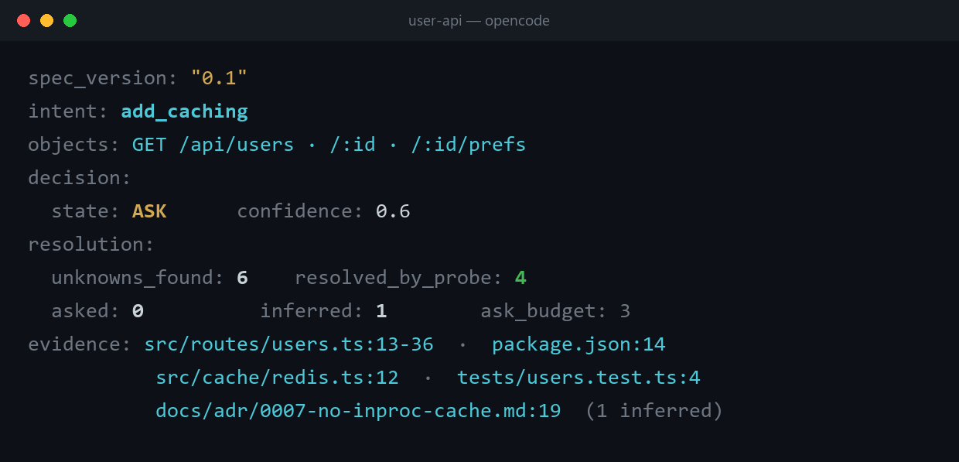Image resolution: width=959 pixels, height=462 pixels.
Task: Click the inferred count 1
Action: tap(381, 311)
